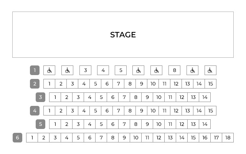Click the row 1 label
246x154 pixels.
coord(35,70)
